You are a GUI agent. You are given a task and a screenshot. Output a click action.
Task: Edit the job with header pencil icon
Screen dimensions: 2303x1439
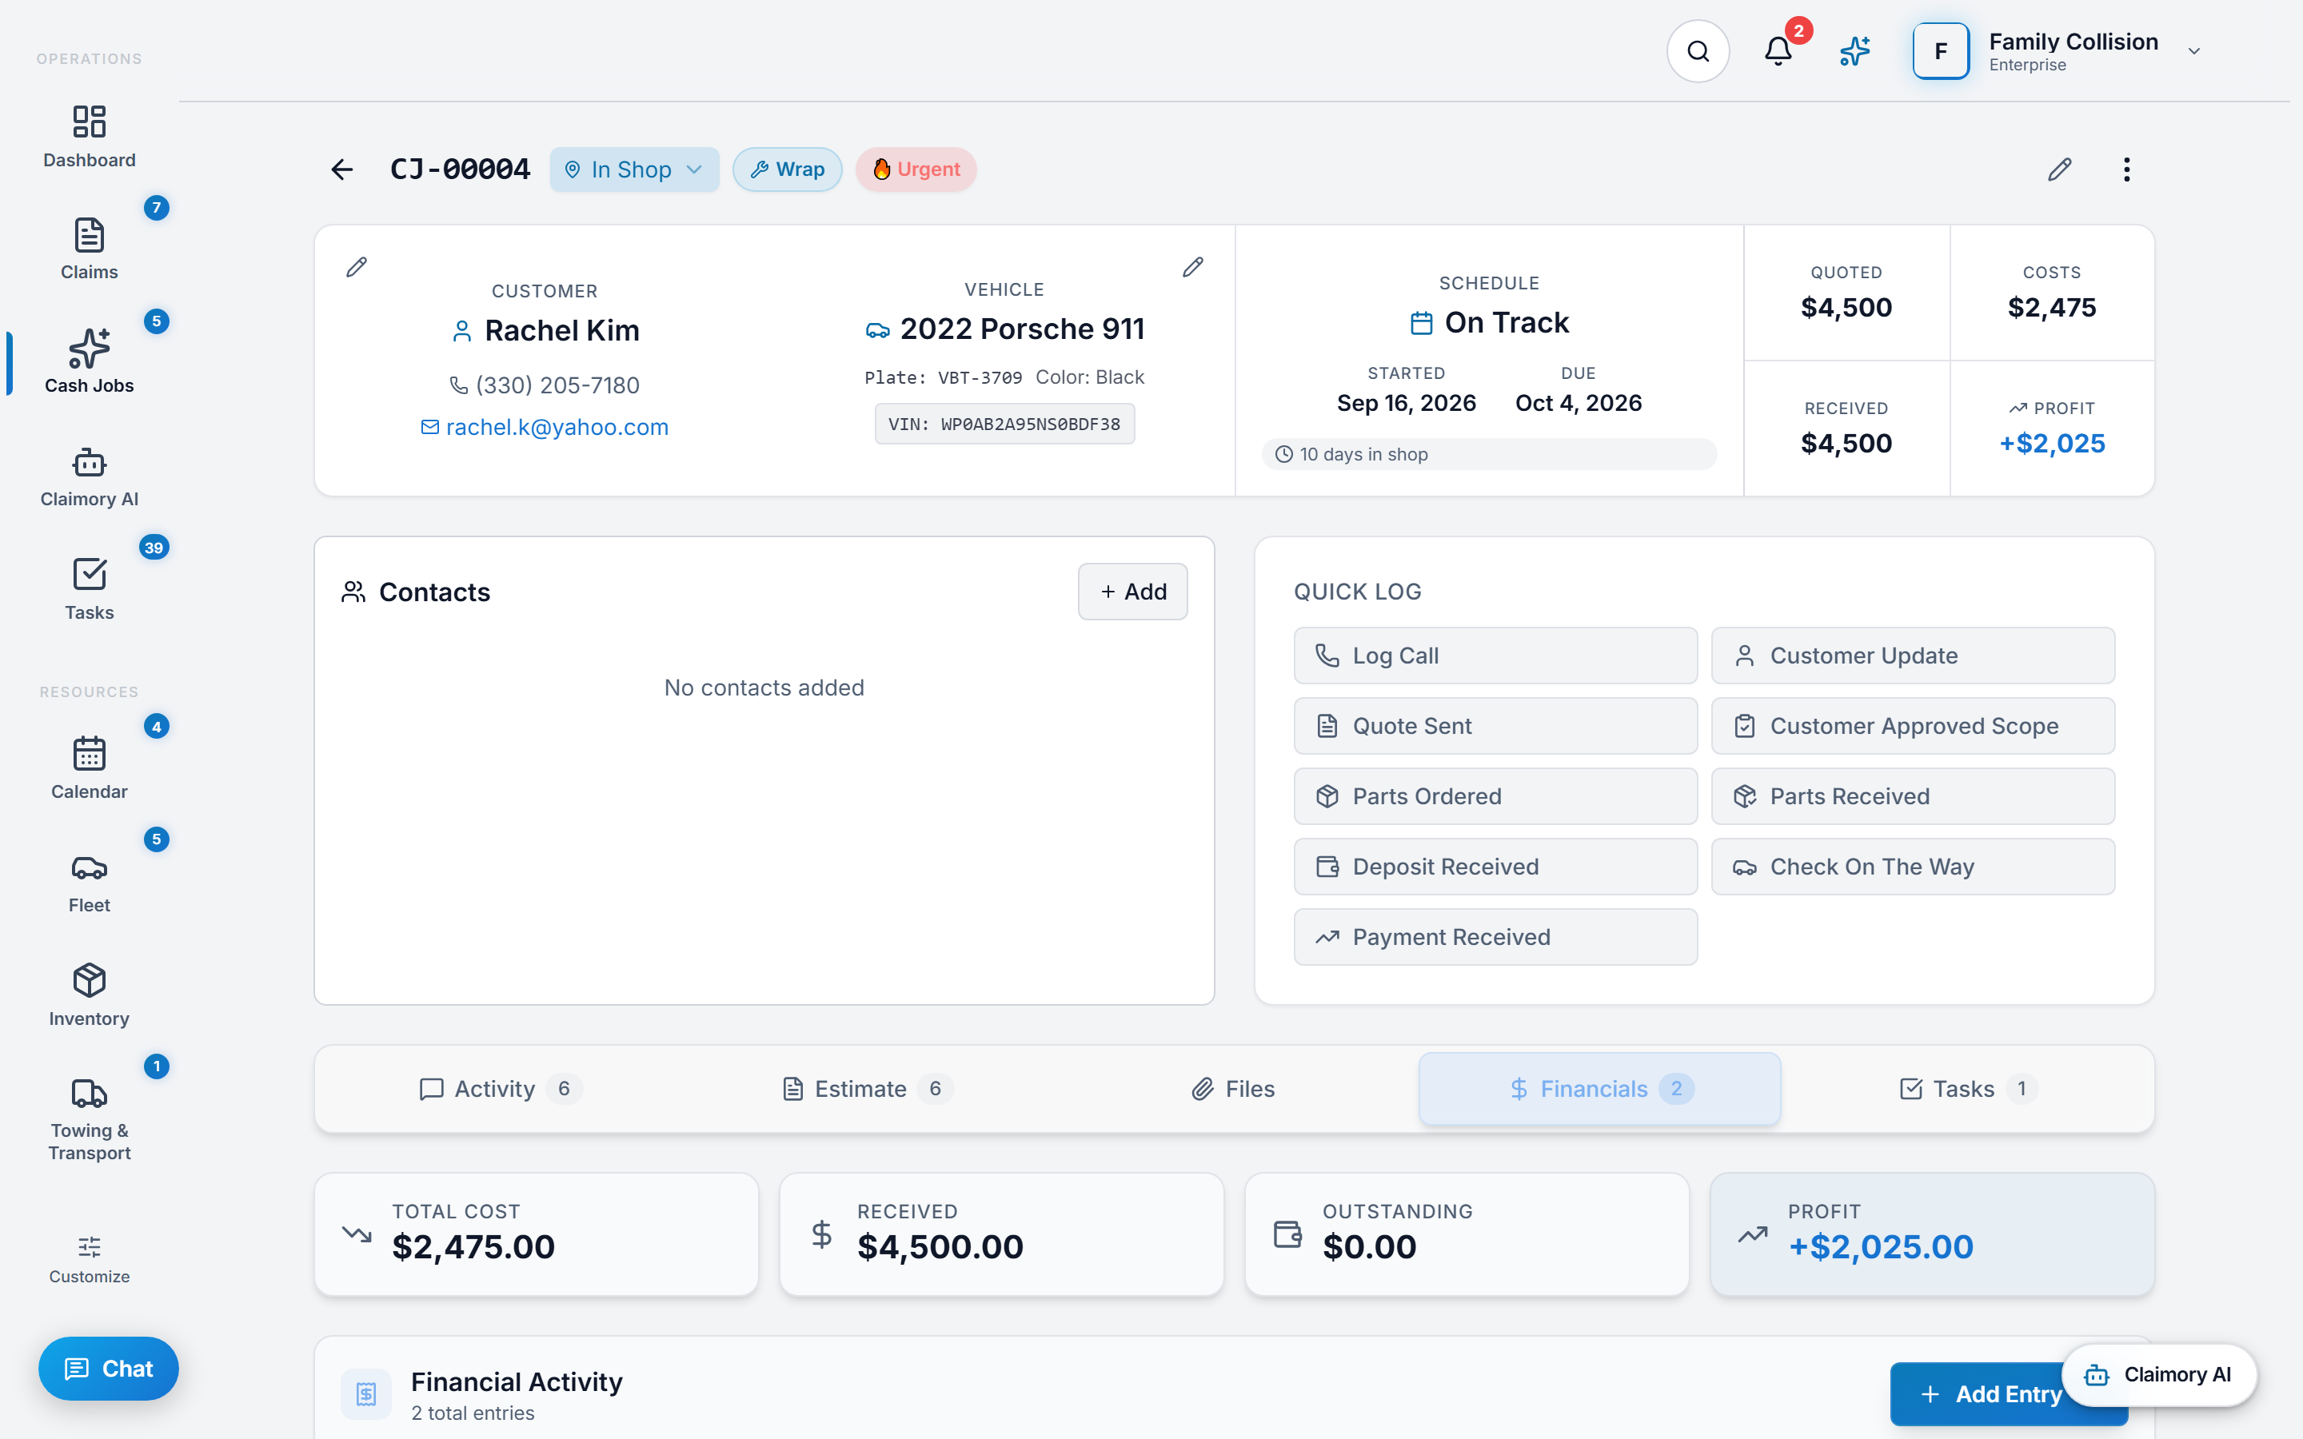click(2059, 169)
